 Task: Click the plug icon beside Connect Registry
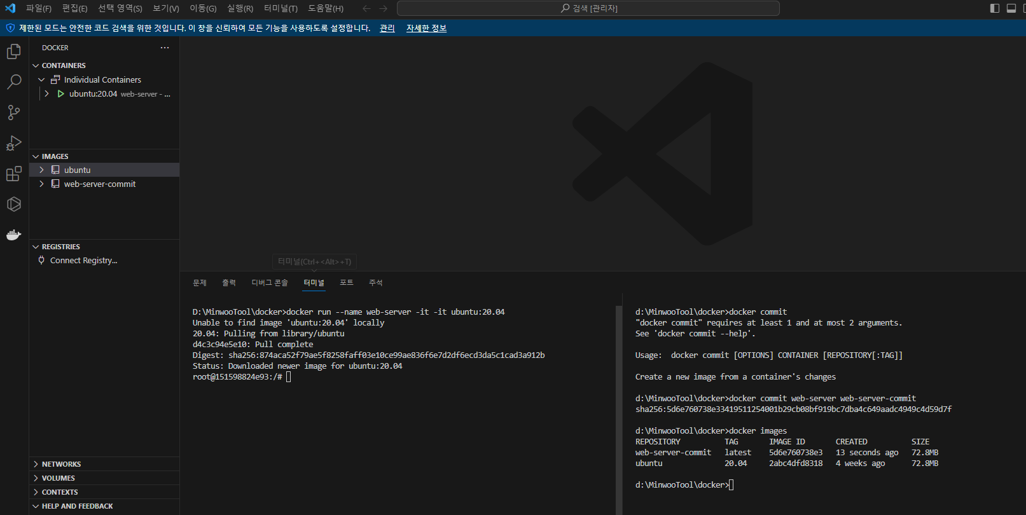[x=41, y=260]
